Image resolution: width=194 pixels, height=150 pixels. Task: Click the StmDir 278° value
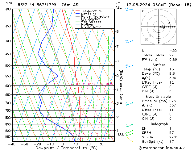[x=173, y=137]
